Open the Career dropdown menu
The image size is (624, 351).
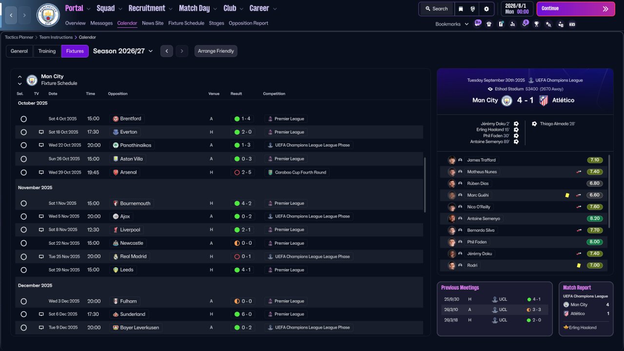click(x=263, y=8)
